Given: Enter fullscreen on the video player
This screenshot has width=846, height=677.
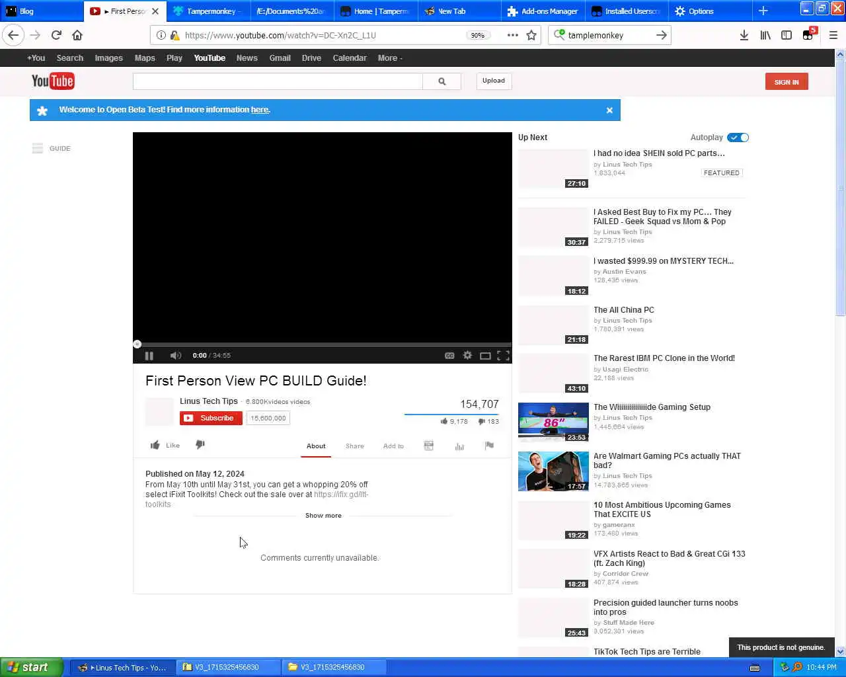Looking at the screenshot, I should click(503, 356).
